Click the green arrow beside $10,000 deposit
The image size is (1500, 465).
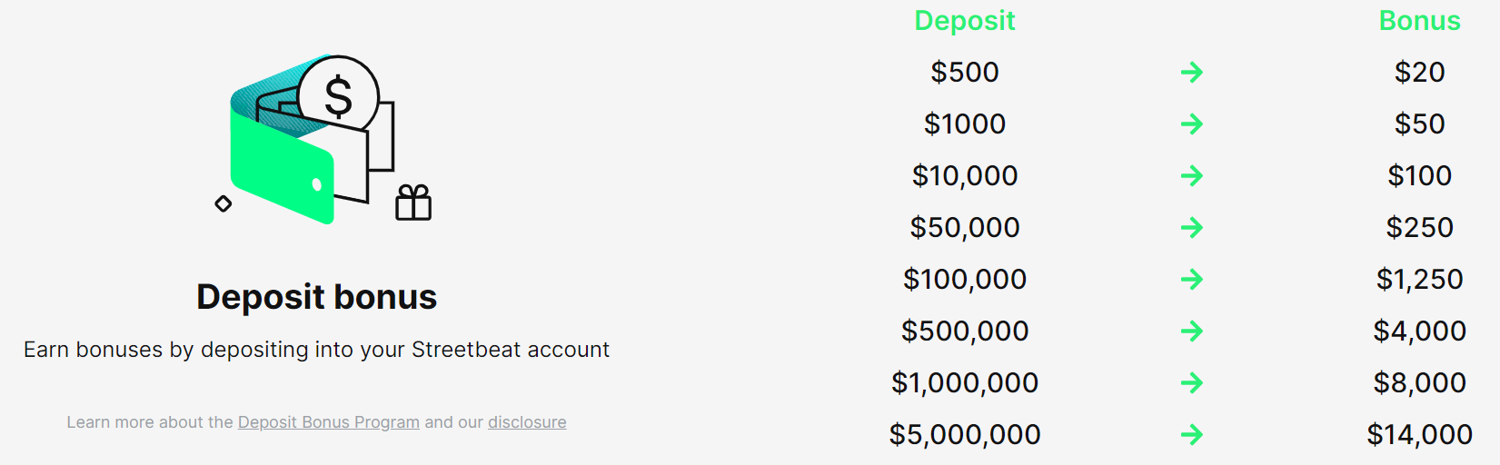(1192, 175)
